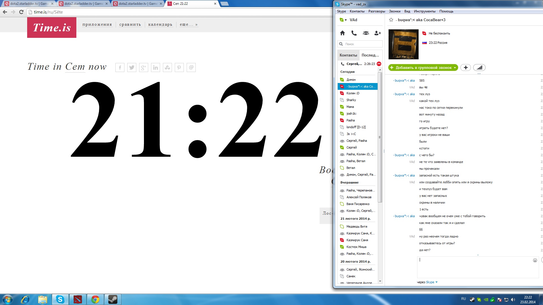Open the 'через Skype' dropdown
The width and height of the screenshot is (543, 305).
click(436, 282)
